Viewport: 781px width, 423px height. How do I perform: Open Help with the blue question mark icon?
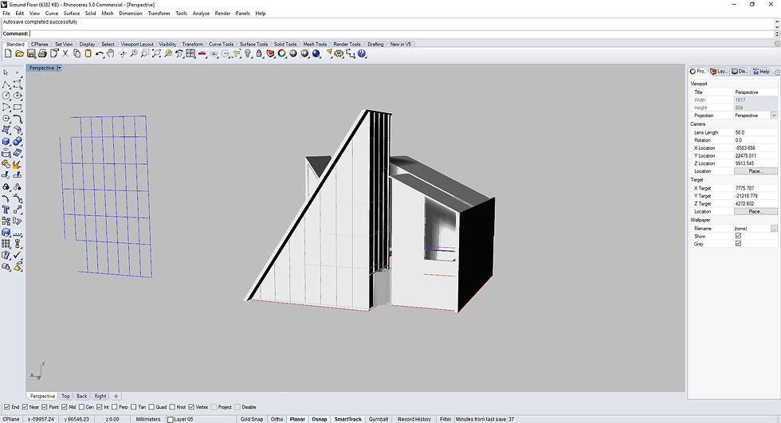[362, 53]
